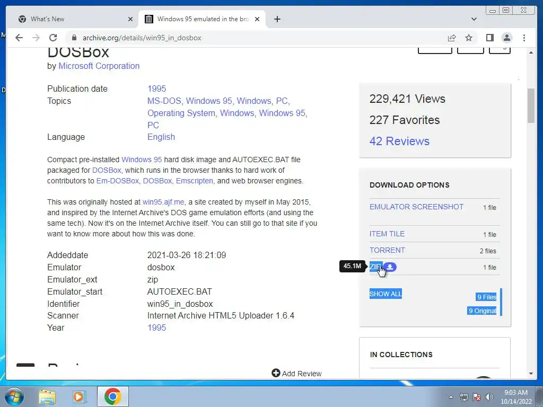Click the Chrome taskbar icon
This screenshot has height=407, width=543.
(112, 396)
